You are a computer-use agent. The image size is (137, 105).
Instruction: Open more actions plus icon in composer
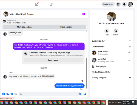4,94
